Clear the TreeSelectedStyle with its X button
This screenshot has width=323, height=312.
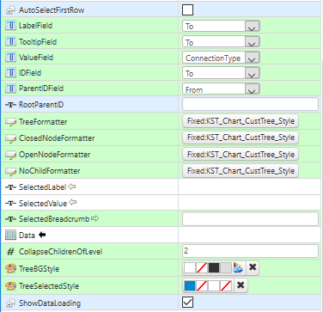coord(241,285)
